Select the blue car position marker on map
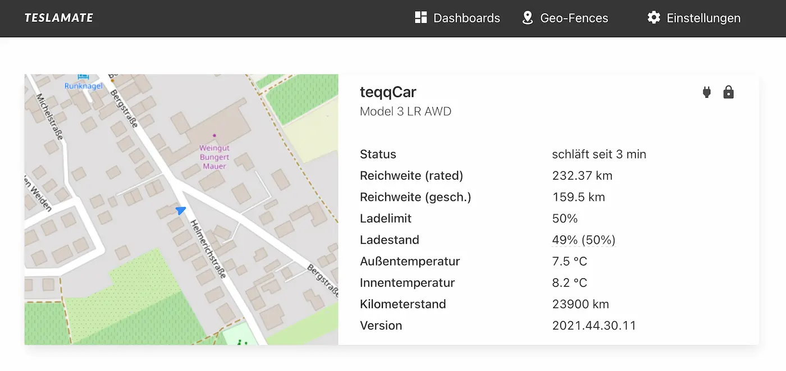 click(x=180, y=210)
